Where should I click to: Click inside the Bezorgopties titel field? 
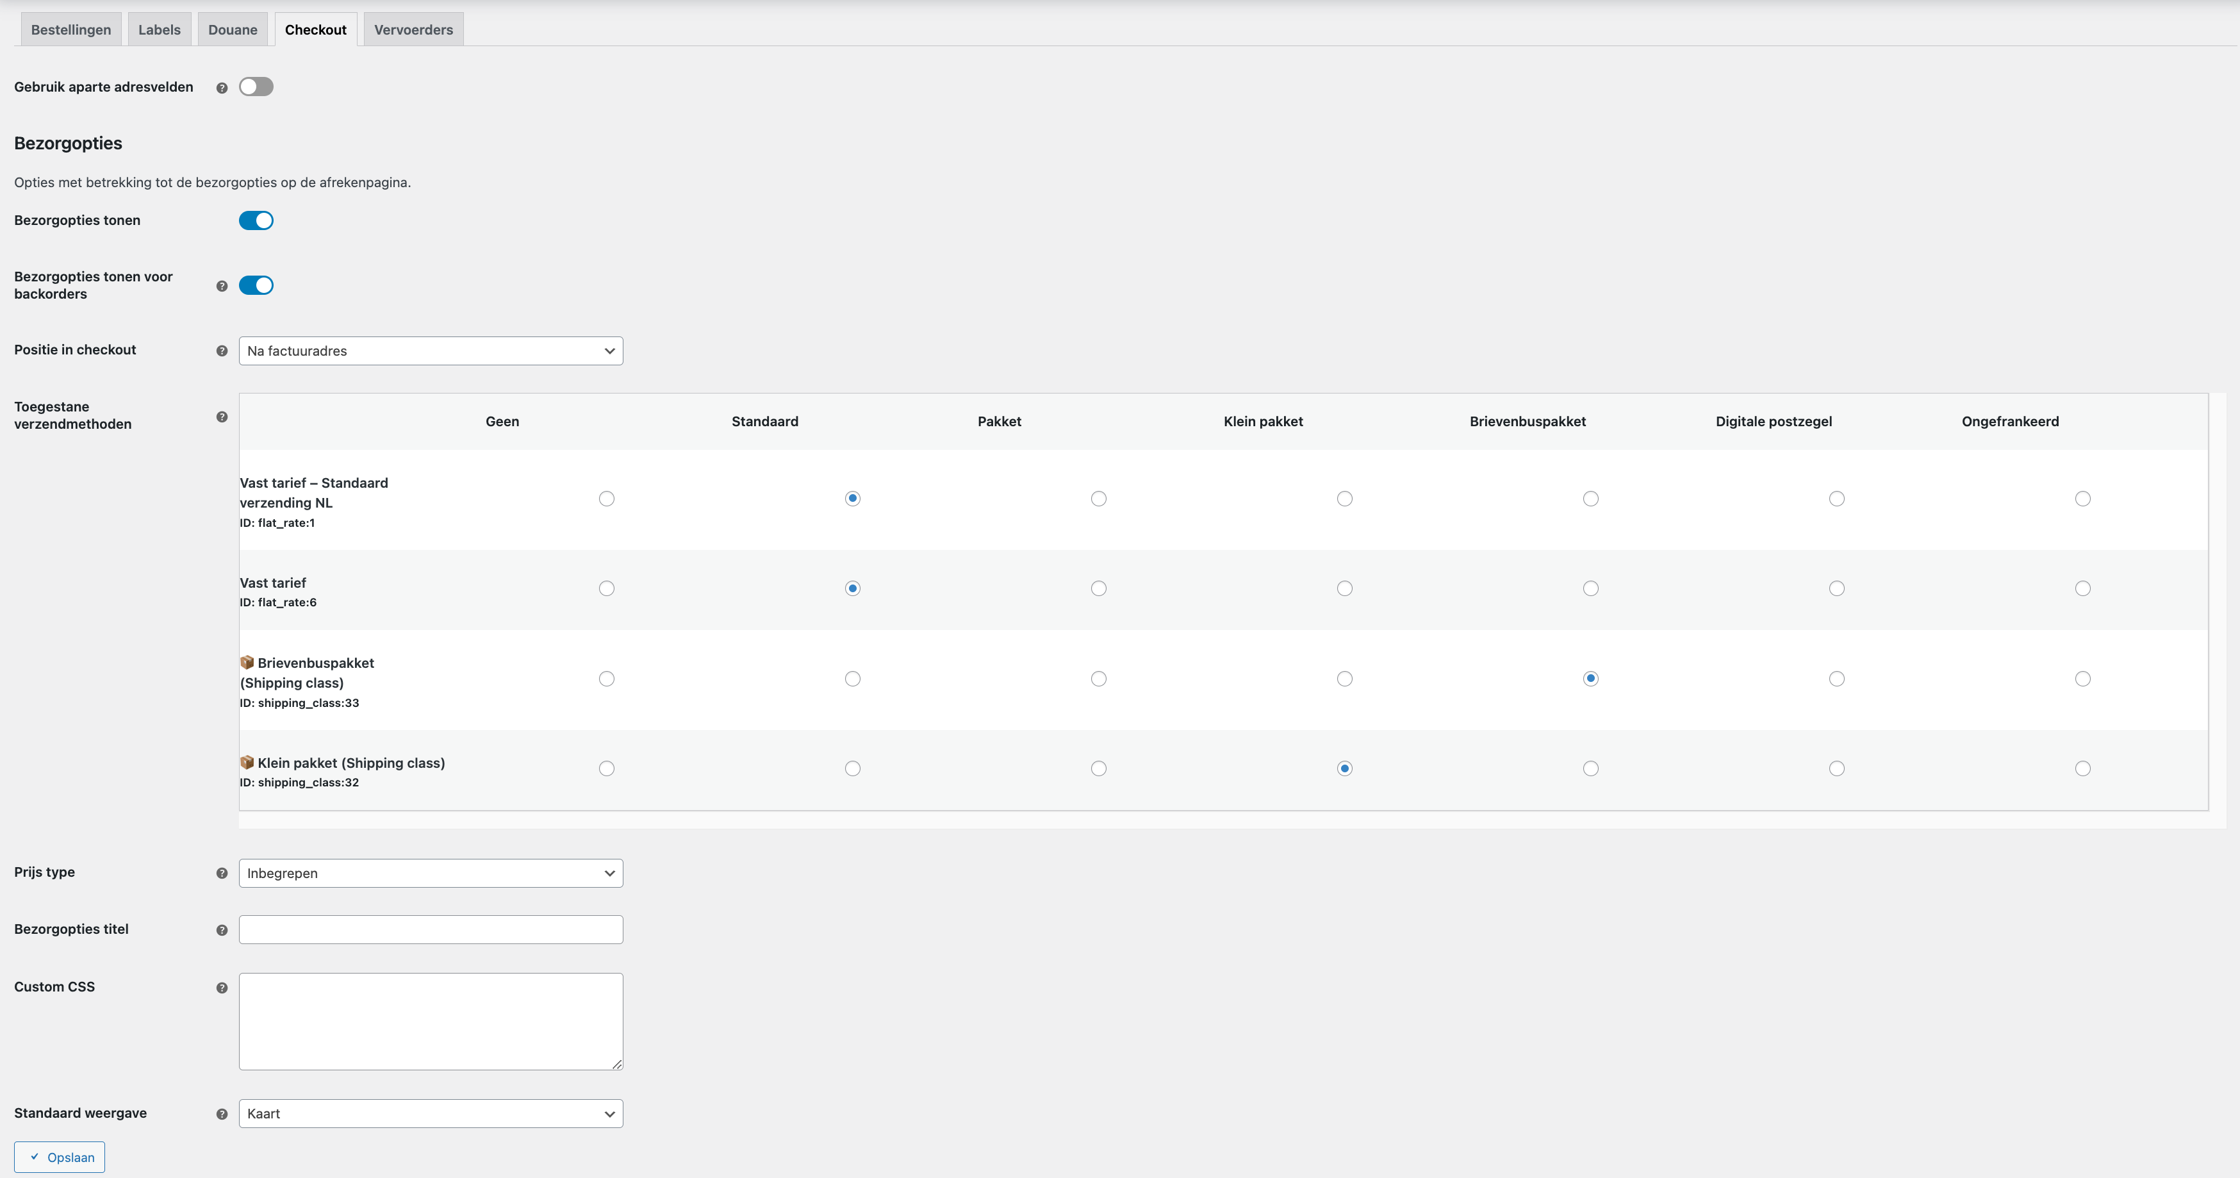coord(431,929)
